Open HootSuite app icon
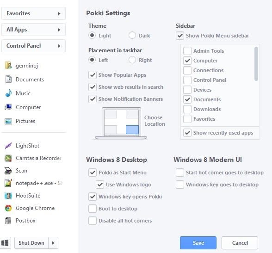The image size is (272, 253). tap(8, 196)
